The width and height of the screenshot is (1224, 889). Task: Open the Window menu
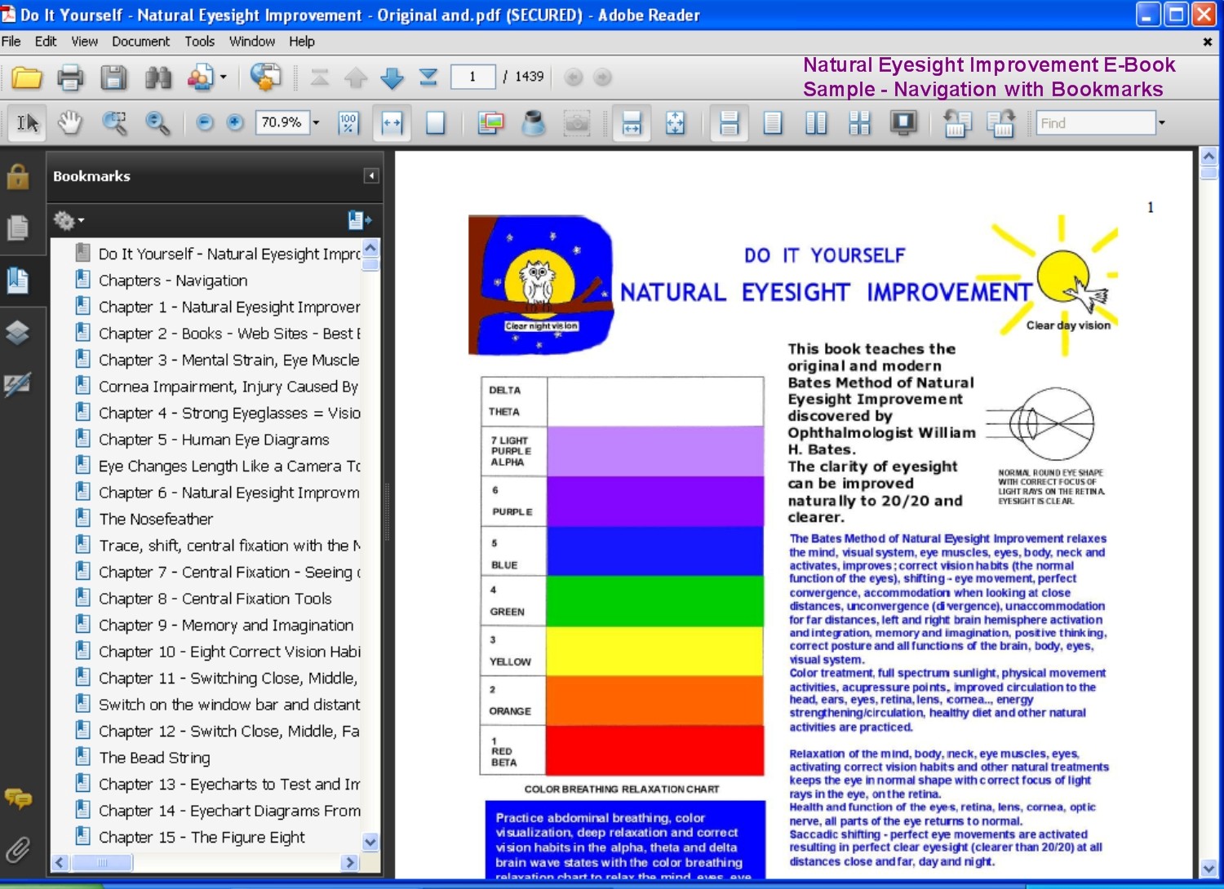pos(251,42)
